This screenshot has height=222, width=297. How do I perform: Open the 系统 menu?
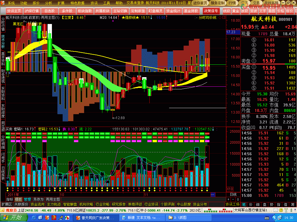[x=11, y=3]
